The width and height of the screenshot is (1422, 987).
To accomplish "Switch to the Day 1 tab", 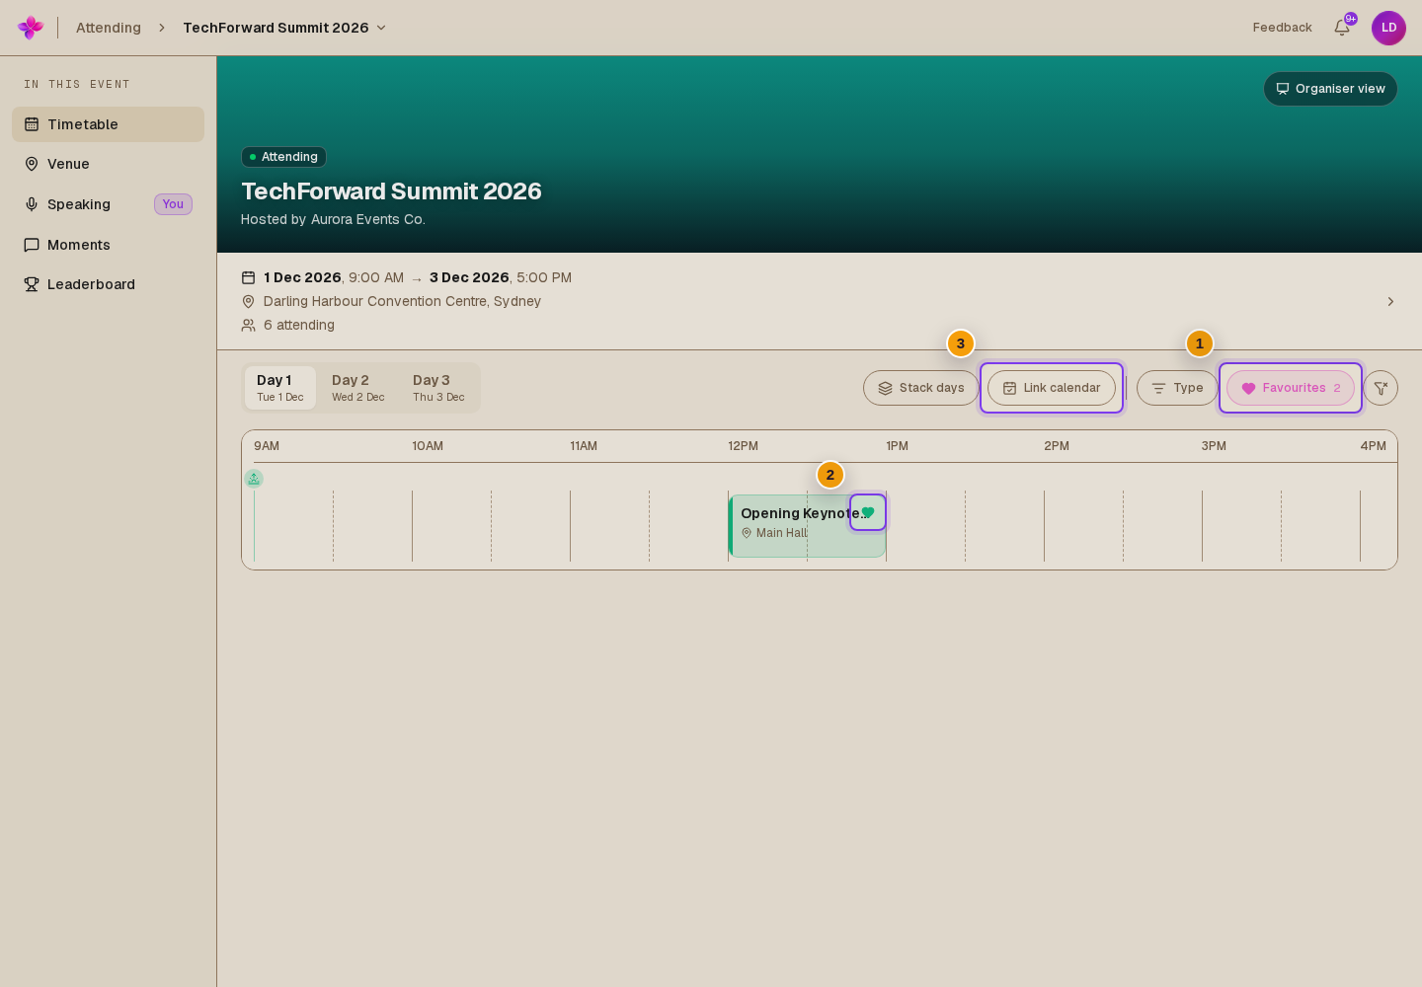I will click(280, 388).
